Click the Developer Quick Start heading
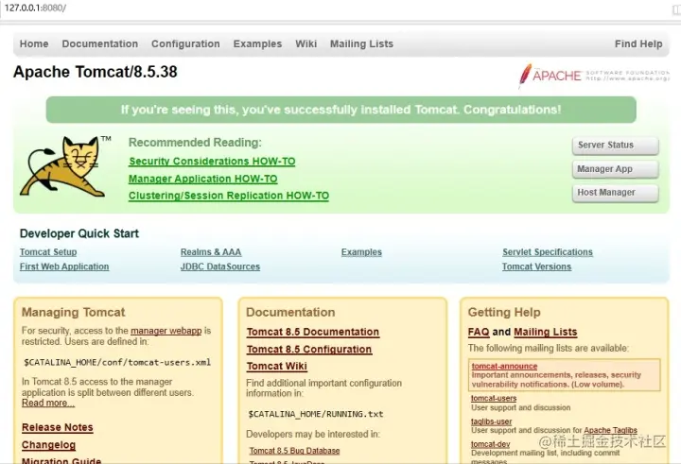The width and height of the screenshot is (681, 464). coord(79,233)
